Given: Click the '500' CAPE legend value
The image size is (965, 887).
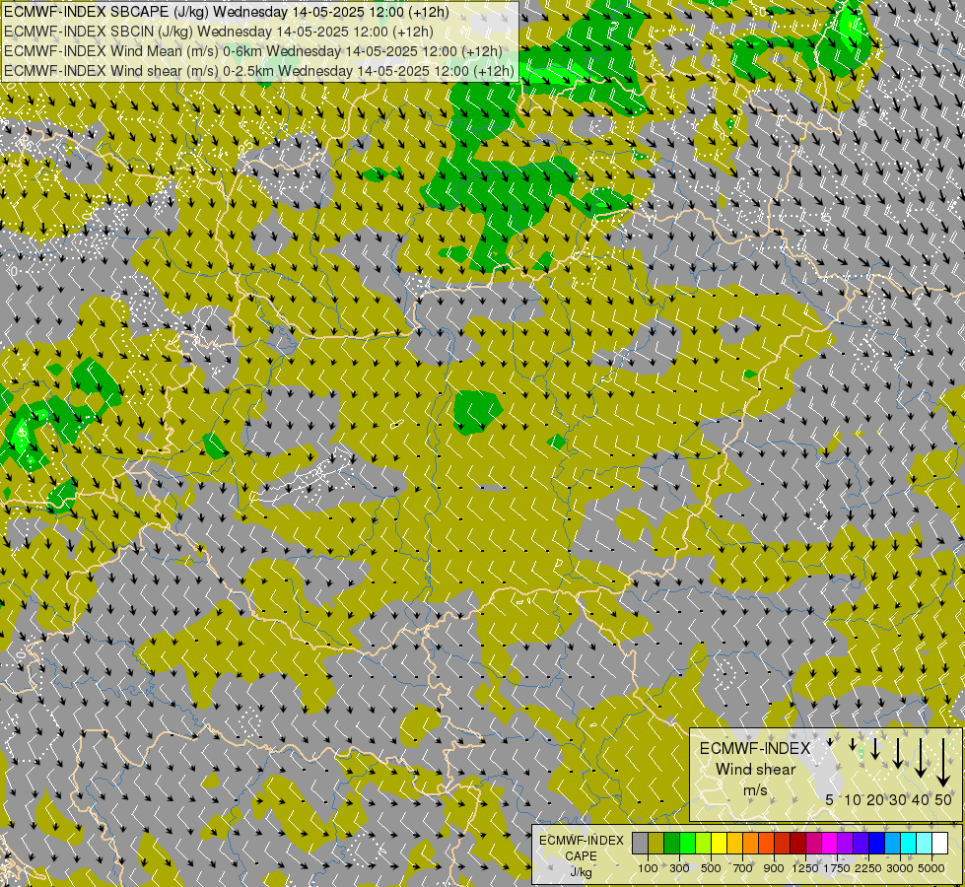Looking at the screenshot, I should (x=711, y=868).
